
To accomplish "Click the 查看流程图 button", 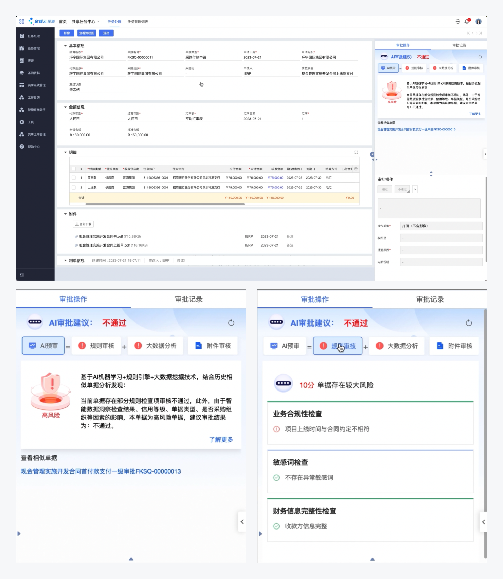I will tap(86, 33).
